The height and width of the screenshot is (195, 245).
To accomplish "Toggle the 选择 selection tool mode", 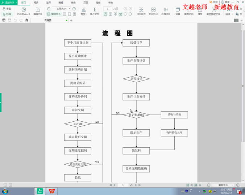I will click(7, 14).
